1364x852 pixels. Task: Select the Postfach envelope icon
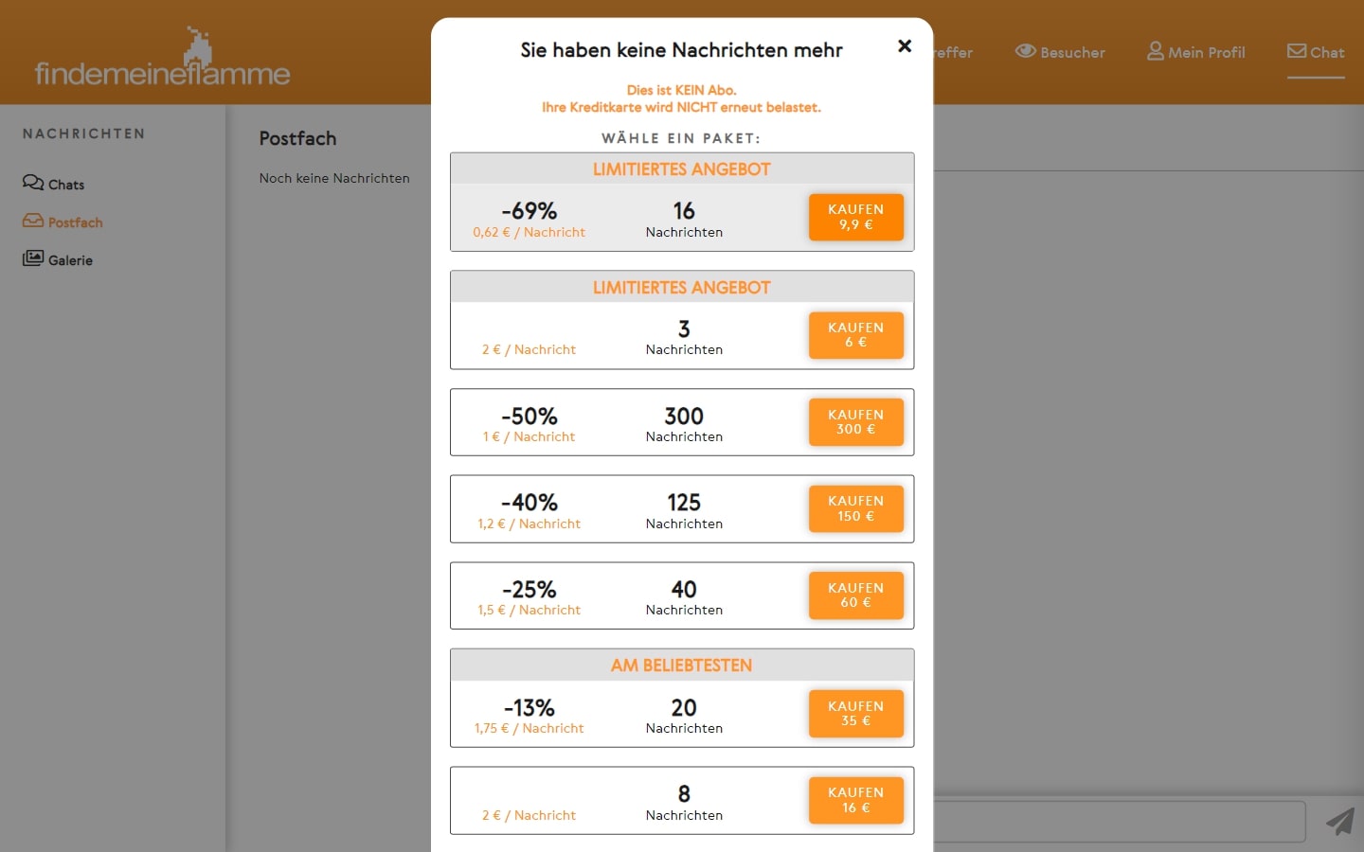point(32,222)
